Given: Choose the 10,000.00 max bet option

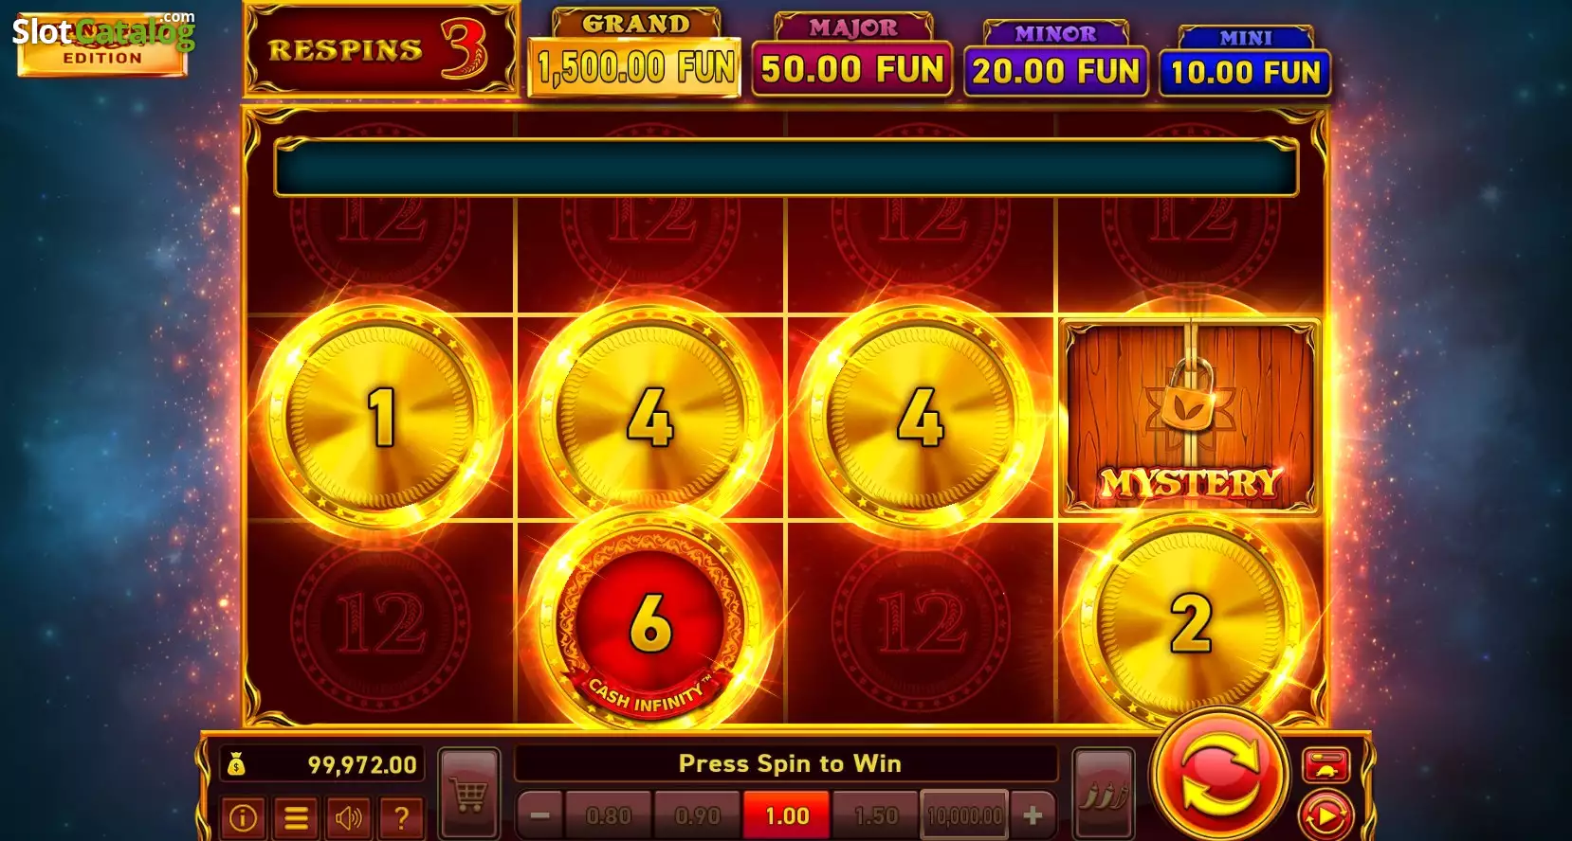Looking at the screenshot, I should [964, 815].
